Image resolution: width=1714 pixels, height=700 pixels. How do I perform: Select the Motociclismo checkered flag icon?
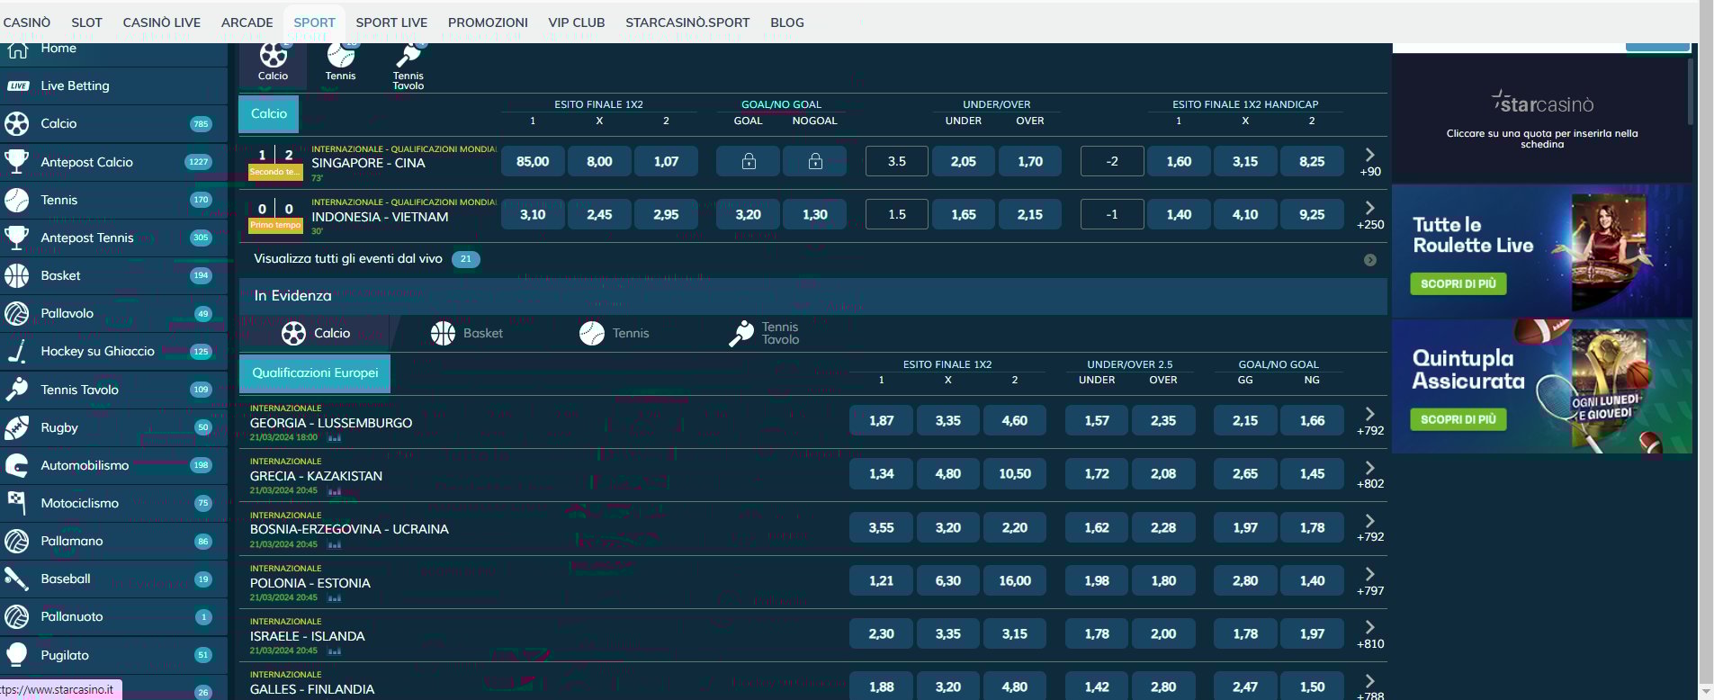[x=17, y=503]
